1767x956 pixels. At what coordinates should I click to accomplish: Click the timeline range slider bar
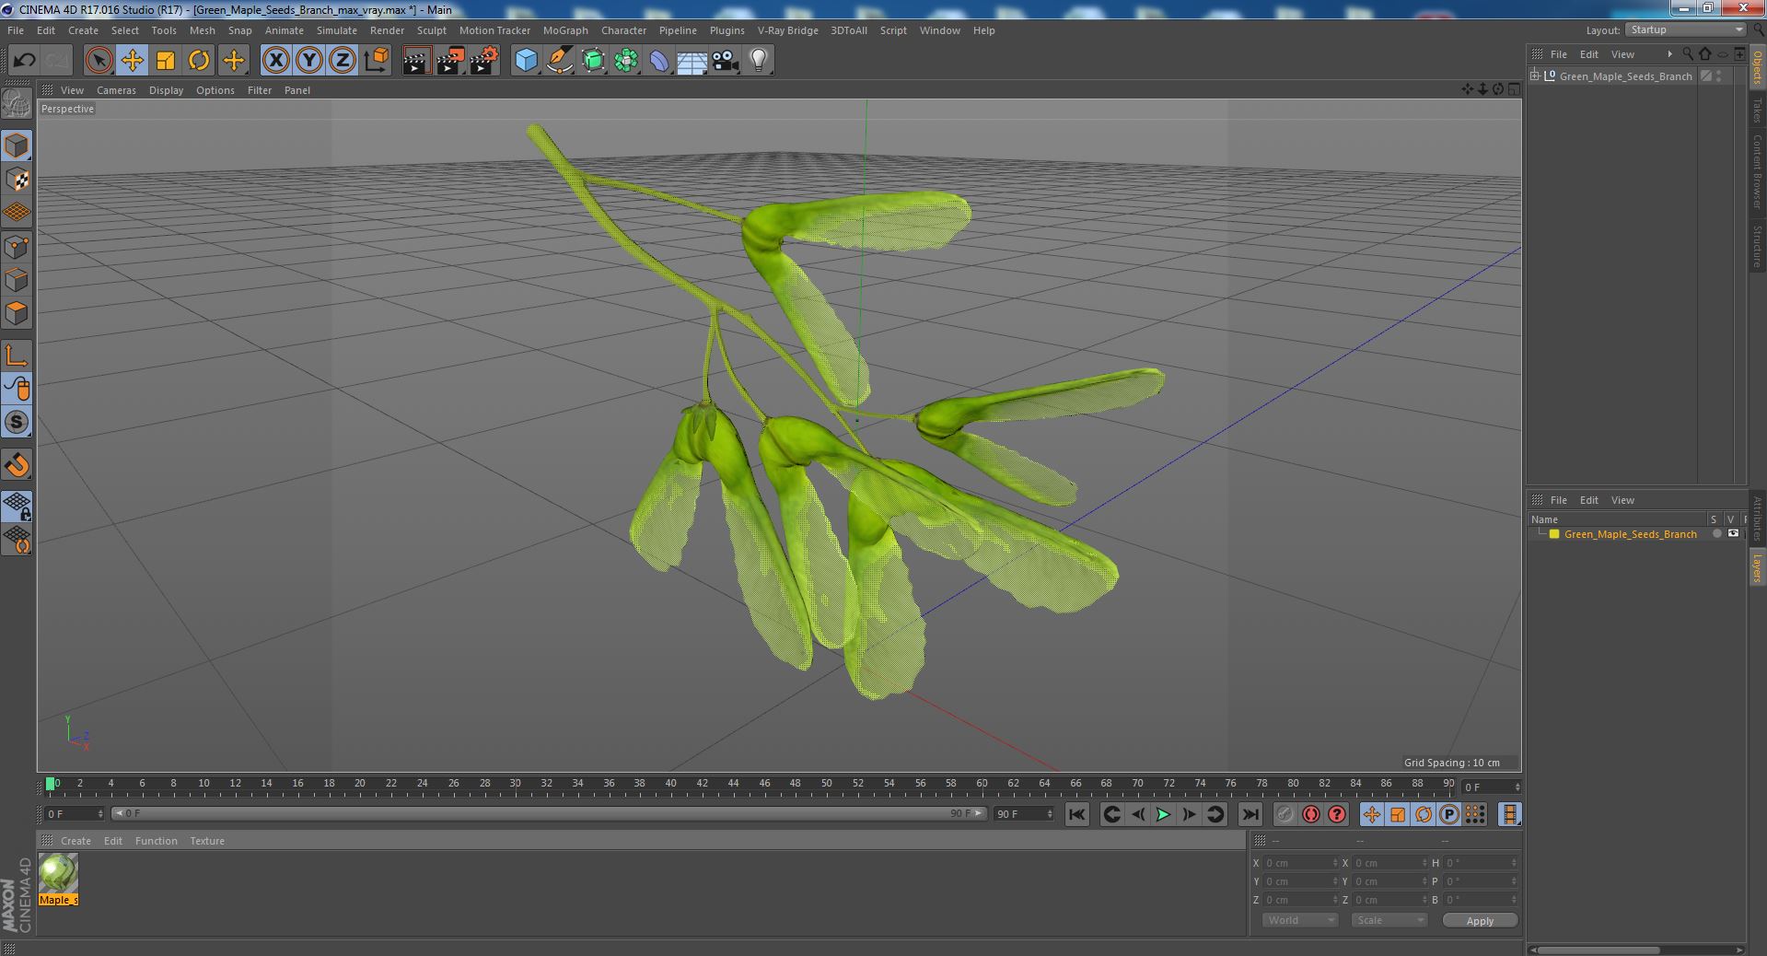549,814
